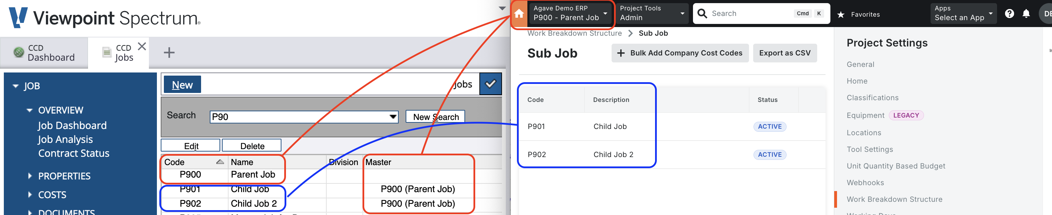1052x215 pixels.
Task: Collapse the OVERVIEW tree section
Action: (30, 110)
